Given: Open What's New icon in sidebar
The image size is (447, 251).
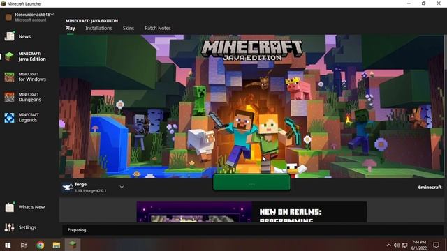Looking at the screenshot, I should tap(9, 207).
